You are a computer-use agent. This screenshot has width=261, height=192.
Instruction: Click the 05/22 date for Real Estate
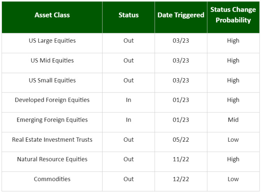tap(181, 140)
